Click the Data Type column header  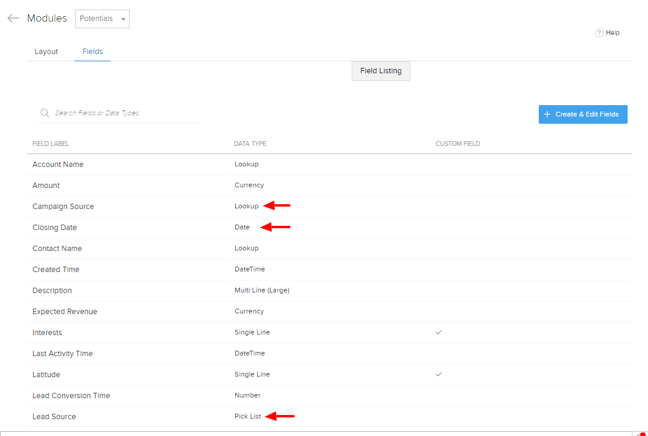250,144
